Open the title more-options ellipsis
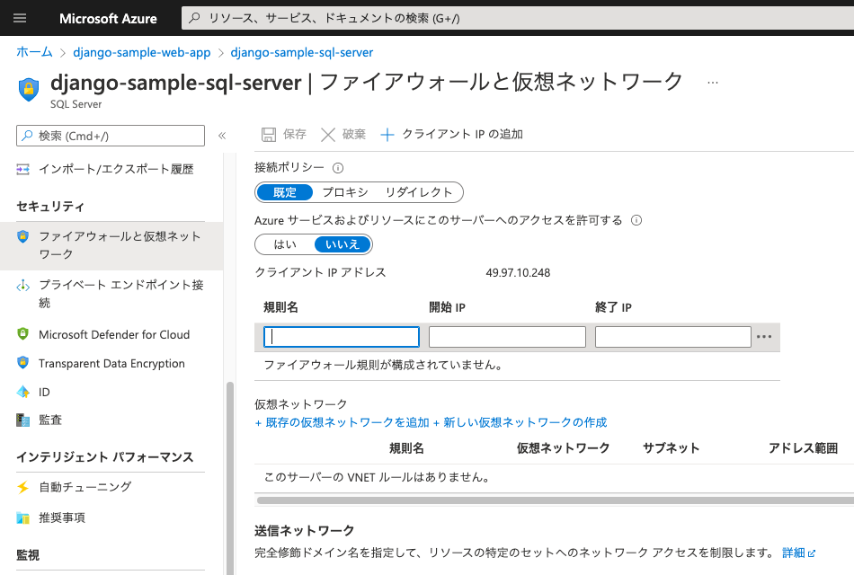Image resolution: width=854 pixels, height=575 pixels. tap(712, 83)
